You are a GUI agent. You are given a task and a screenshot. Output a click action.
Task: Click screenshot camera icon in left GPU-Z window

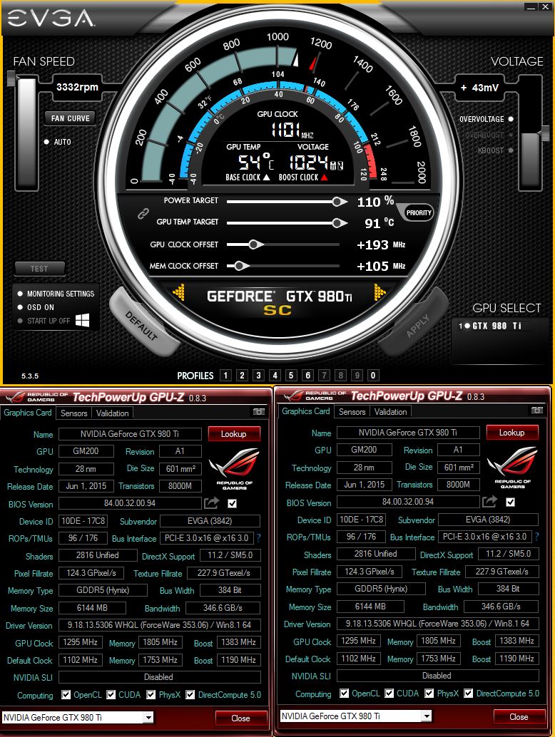click(259, 412)
